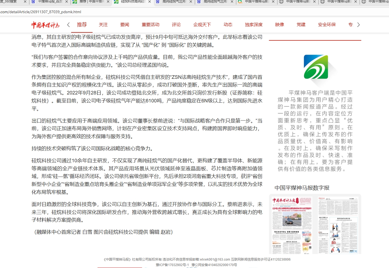Switch to the 推荐 | 中国平煤 browser tab

click(x=91, y=2)
